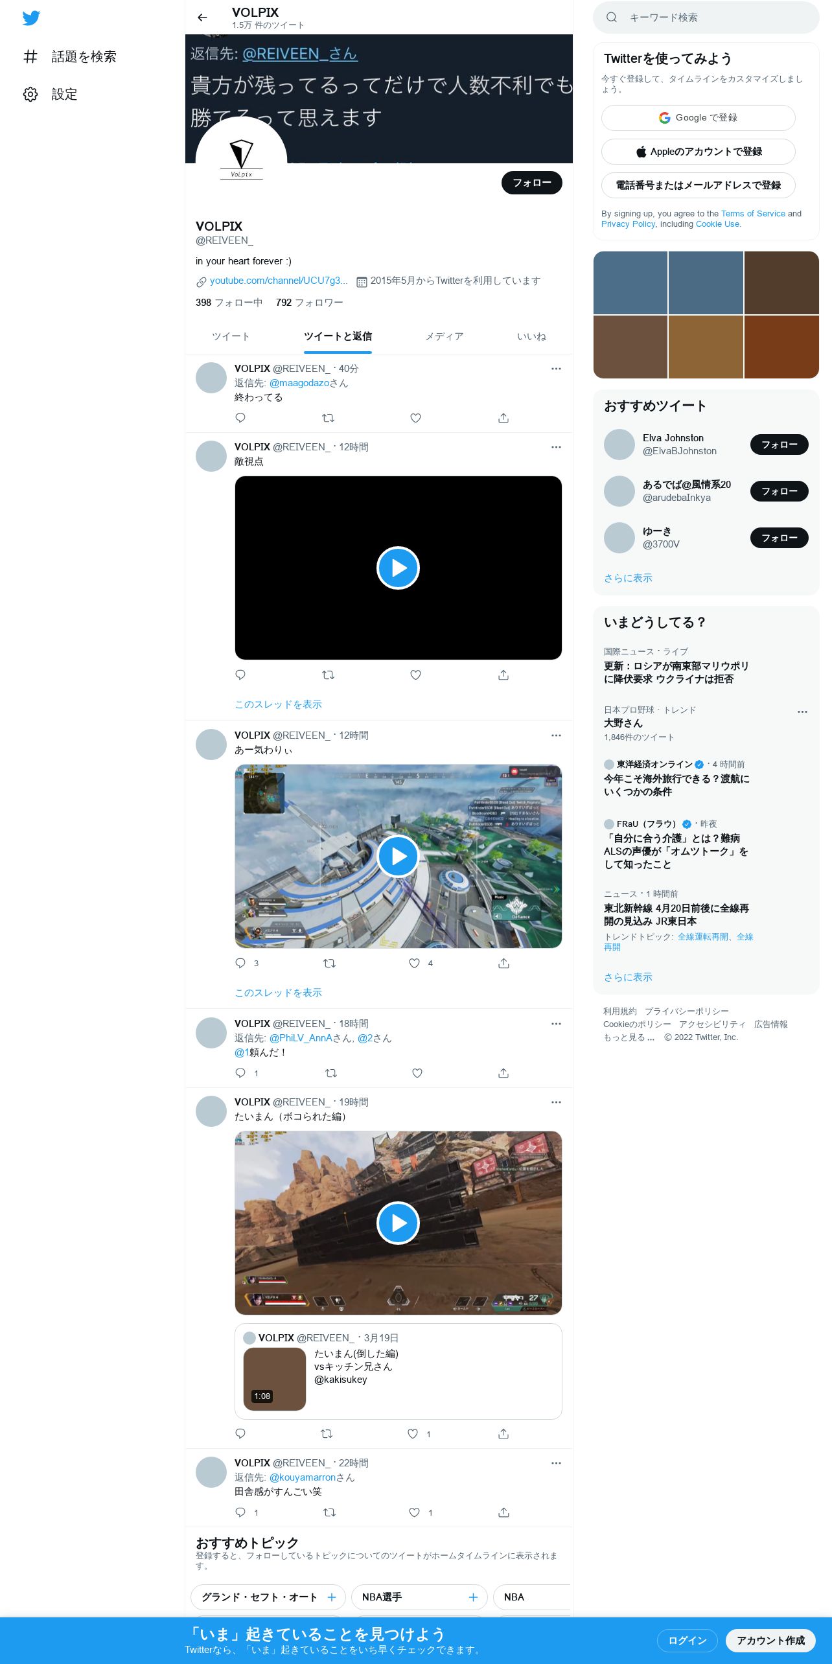Viewport: 832px width, 1664px height.
Task: Open the @maagodazo mention link
Action: click(x=299, y=383)
